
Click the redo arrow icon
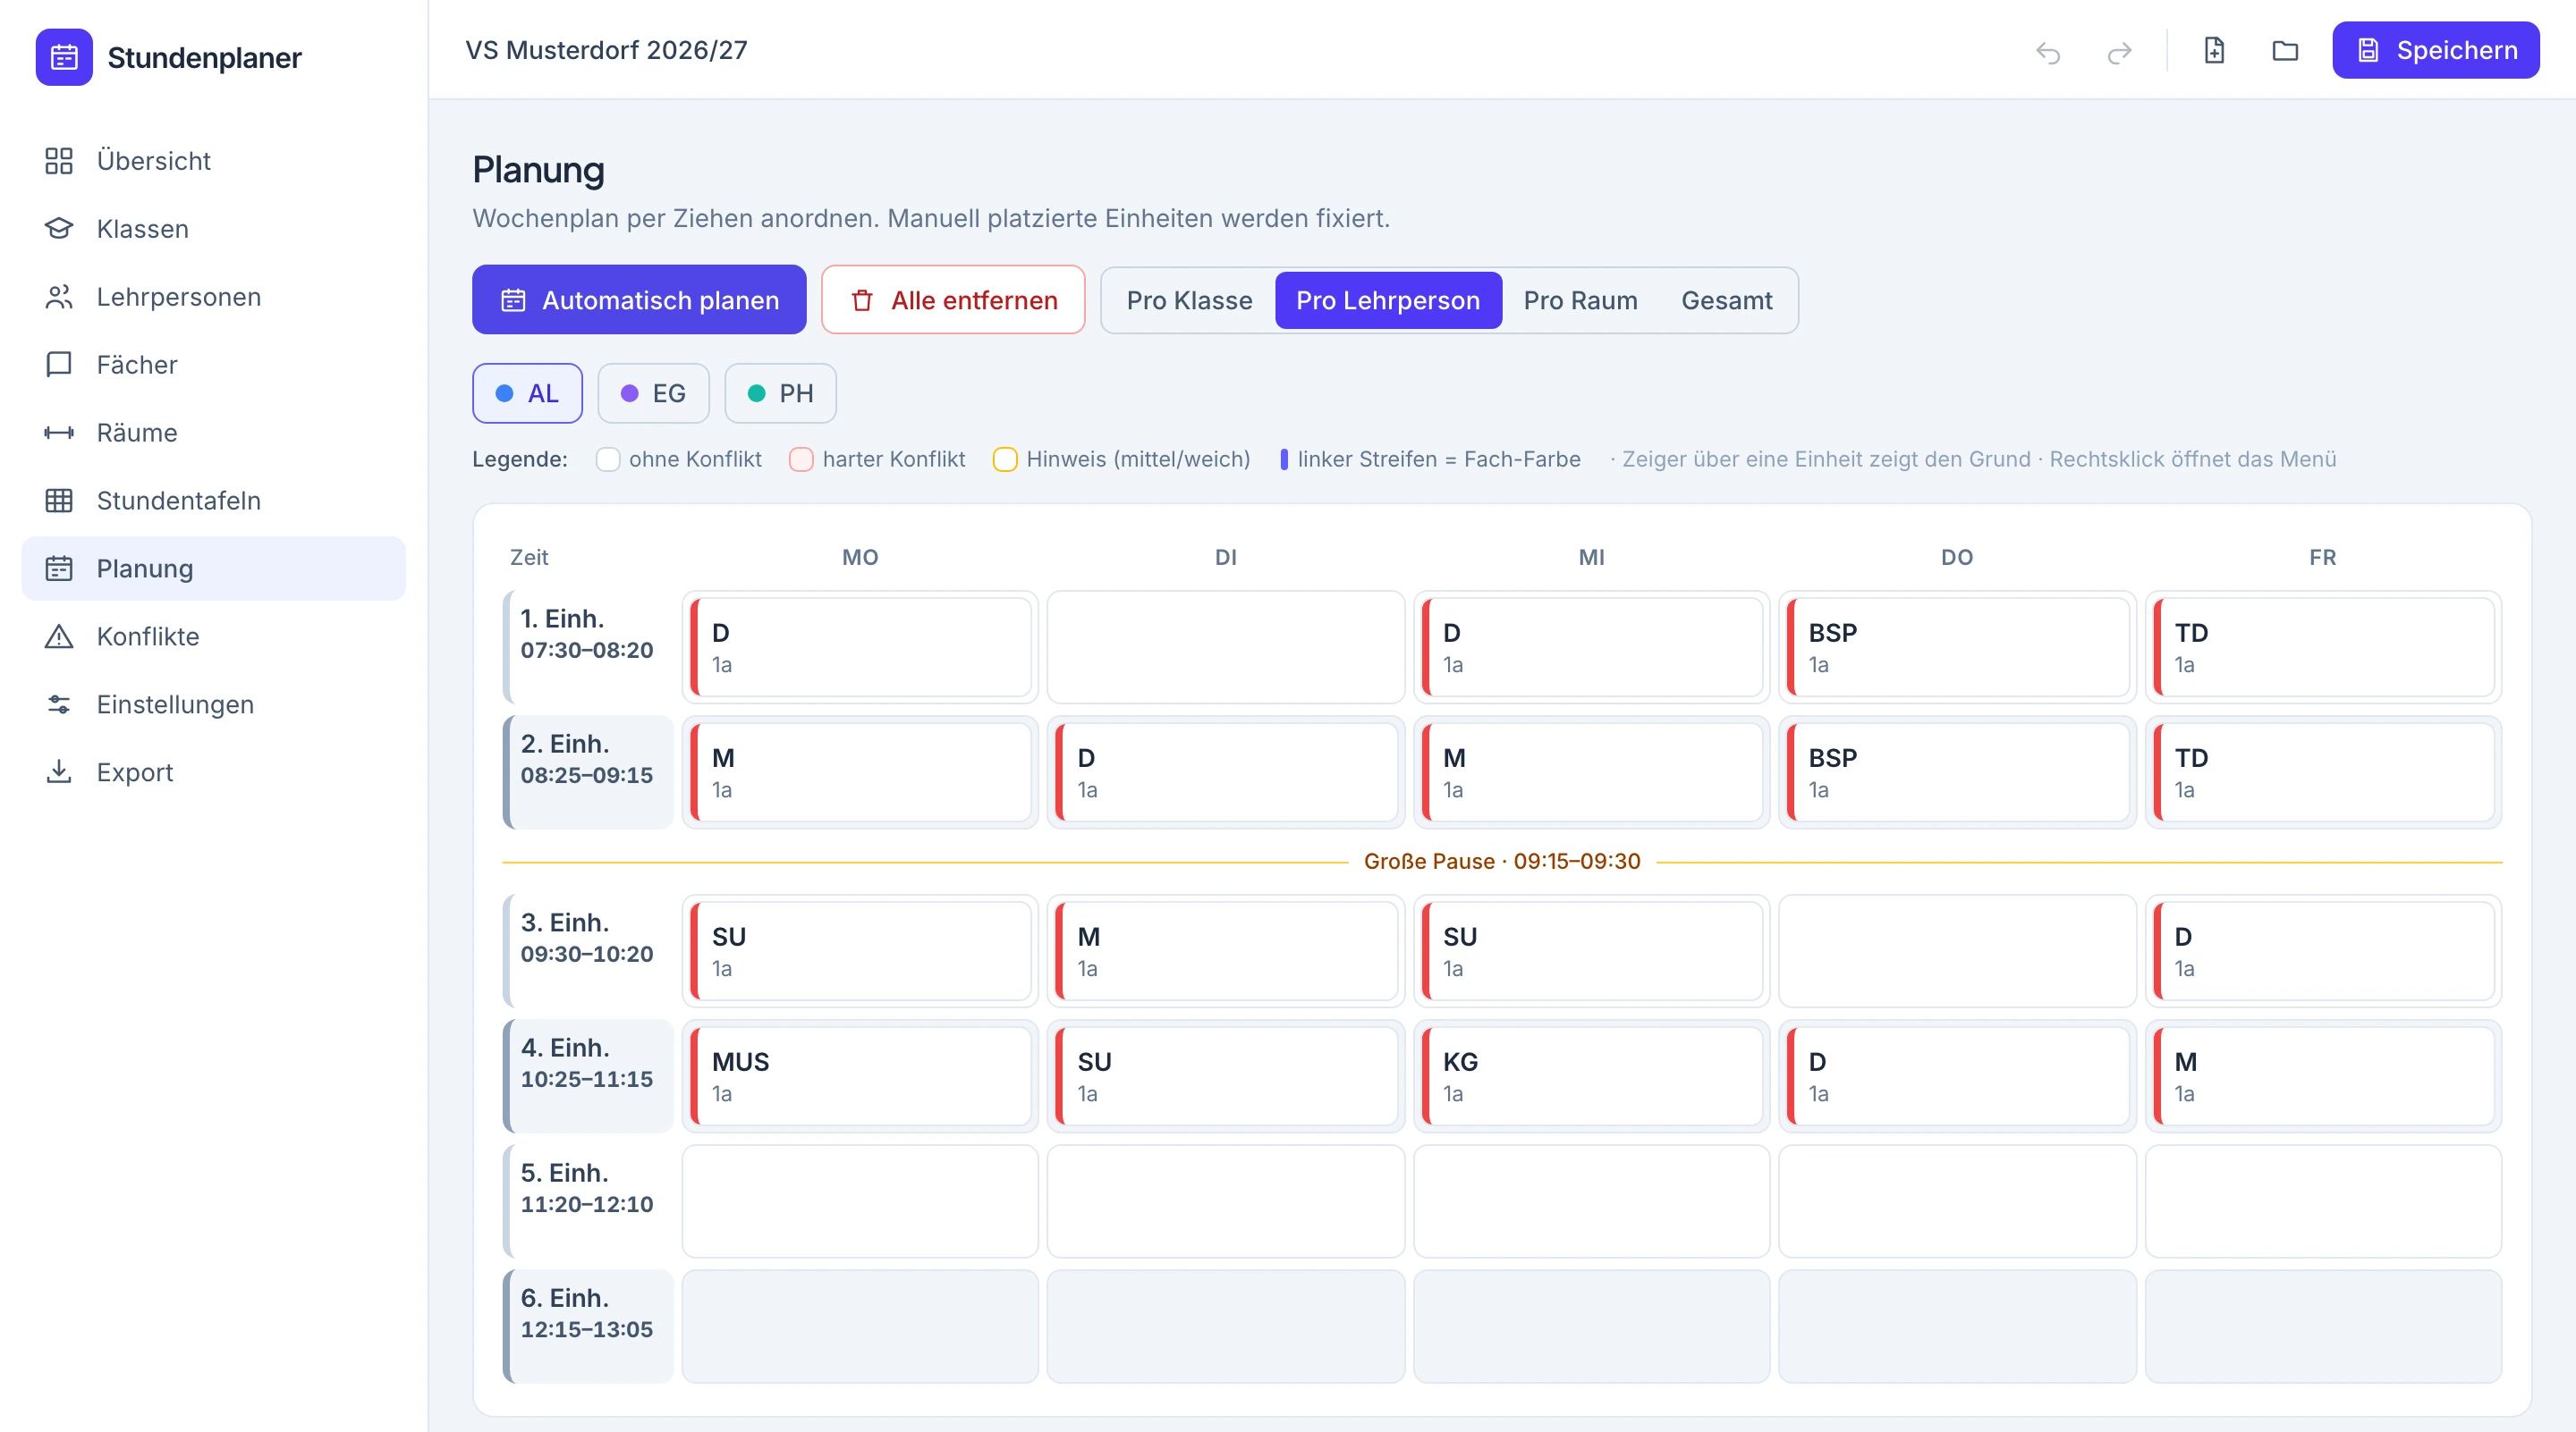click(2119, 52)
